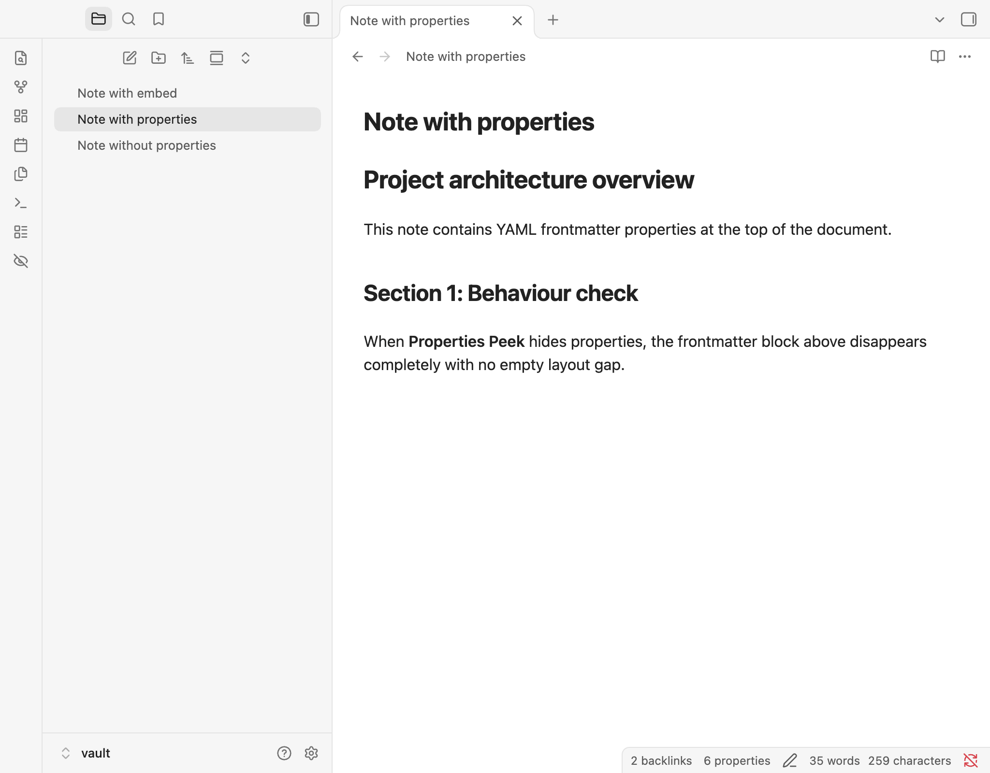Image resolution: width=990 pixels, height=773 pixels.
Task: Click the '6 properties' status item
Action: [737, 761]
